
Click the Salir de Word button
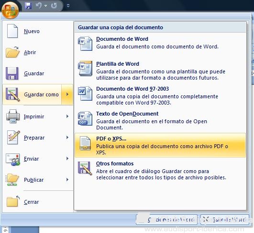225,220
